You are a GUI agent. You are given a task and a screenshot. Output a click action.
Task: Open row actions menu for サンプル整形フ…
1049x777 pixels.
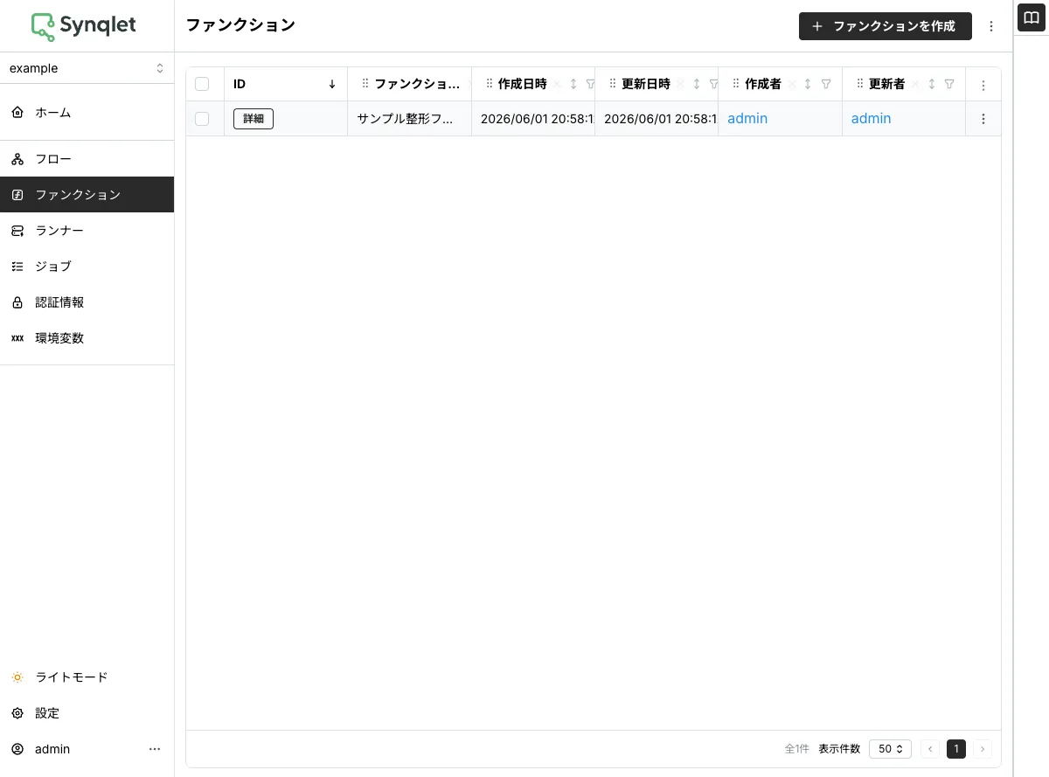click(x=983, y=119)
